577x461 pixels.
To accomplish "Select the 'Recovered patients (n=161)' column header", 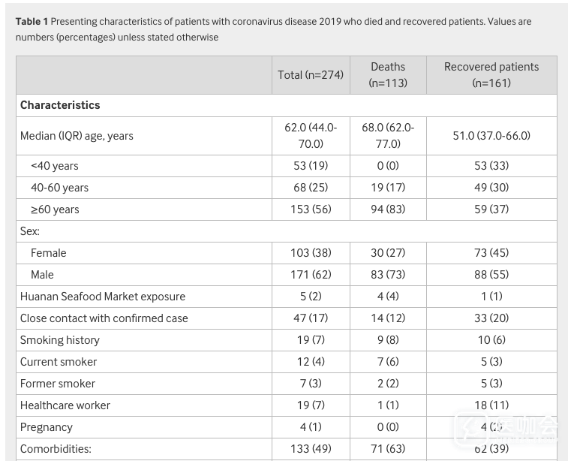I will (x=491, y=75).
